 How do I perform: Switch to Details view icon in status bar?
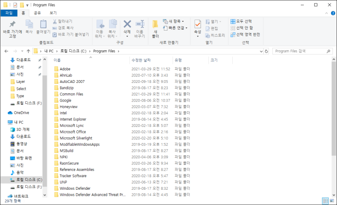pyautogui.click(x=325, y=201)
